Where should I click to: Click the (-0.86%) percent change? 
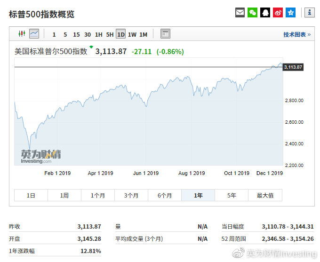(170, 52)
